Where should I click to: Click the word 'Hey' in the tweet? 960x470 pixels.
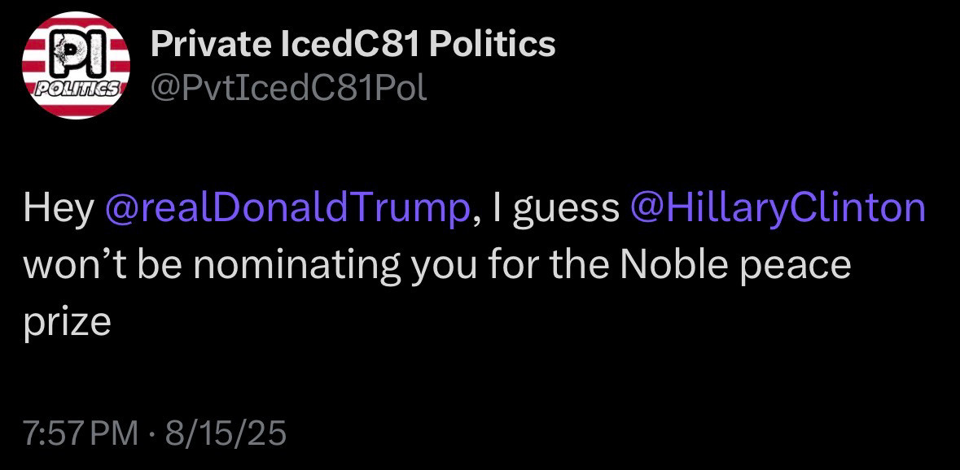59,209
